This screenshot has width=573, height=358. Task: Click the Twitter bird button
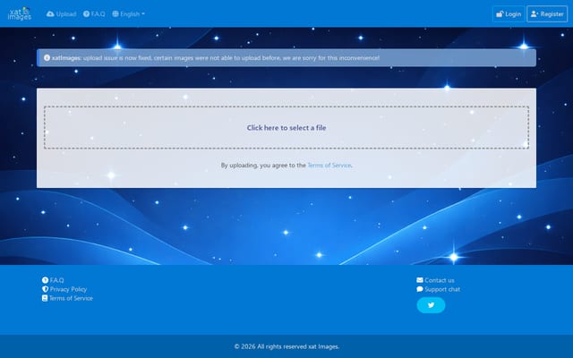click(432, 305)
